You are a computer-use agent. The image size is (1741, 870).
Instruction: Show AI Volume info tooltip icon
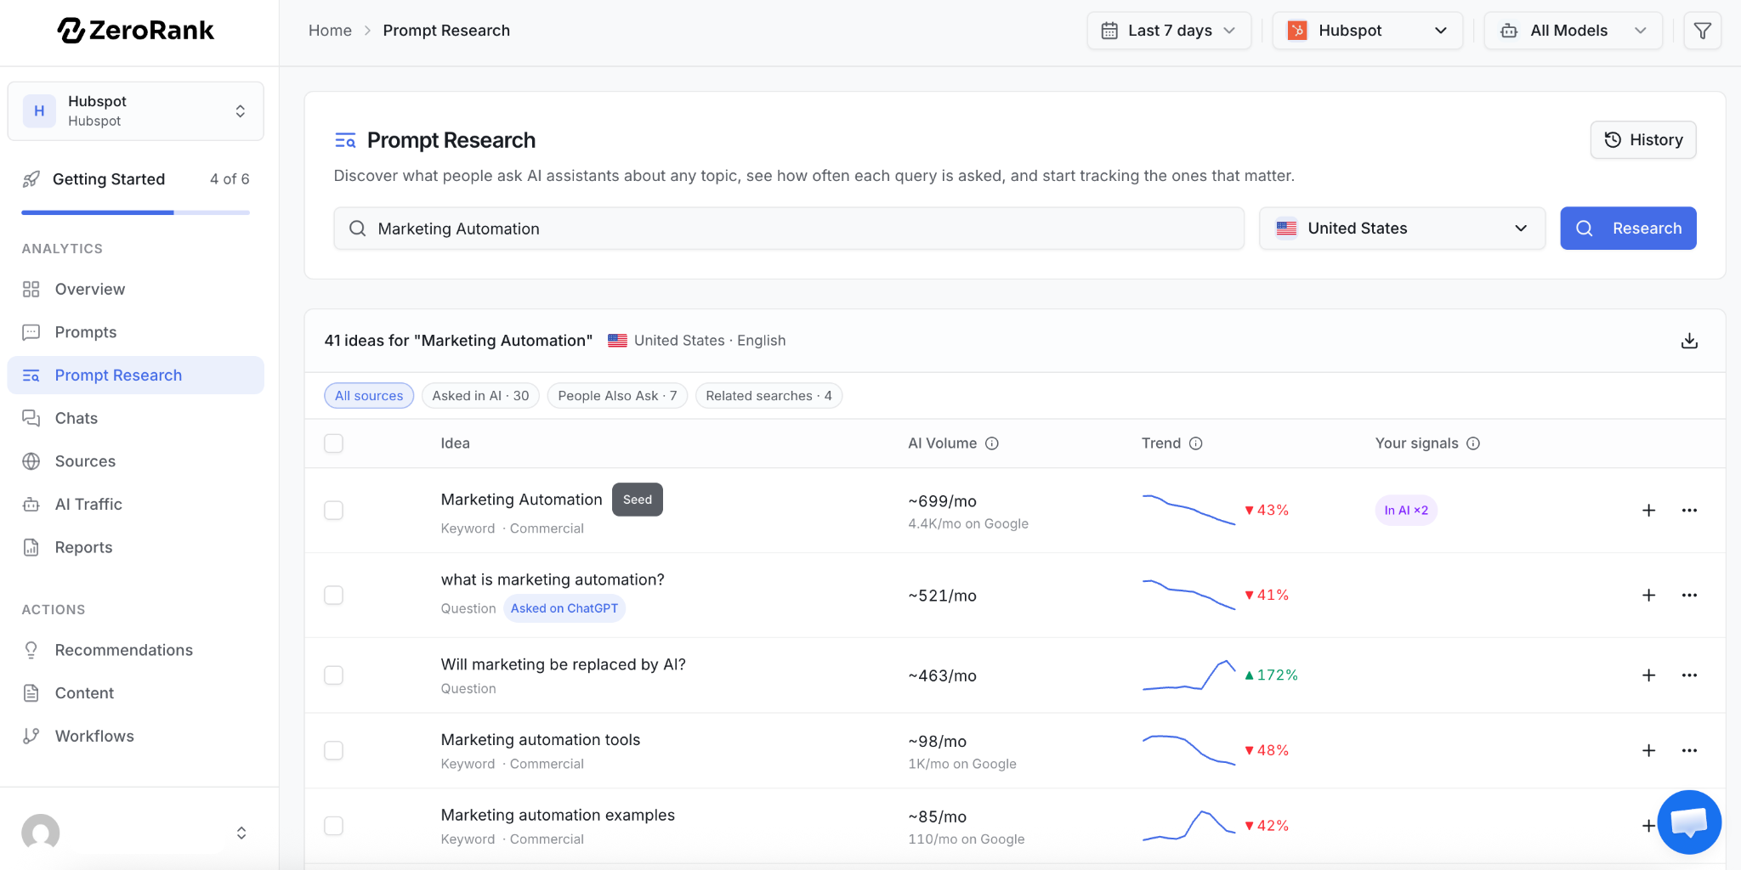992,443
